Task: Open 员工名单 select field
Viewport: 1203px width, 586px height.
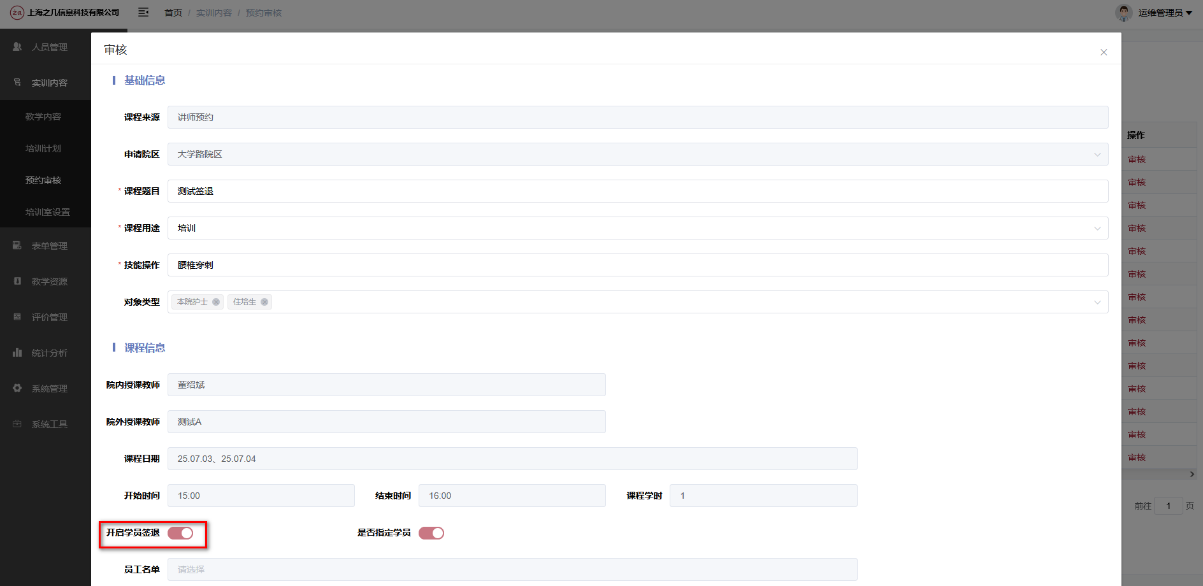Action: point(512,569)
